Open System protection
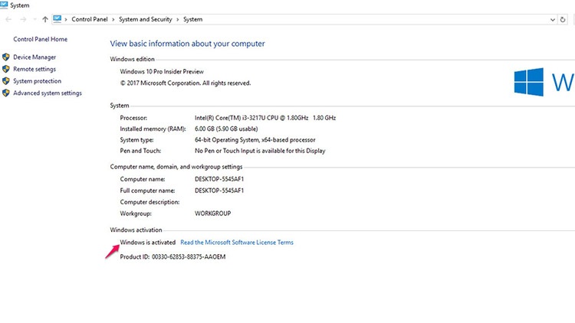 (x=37, y=81)
